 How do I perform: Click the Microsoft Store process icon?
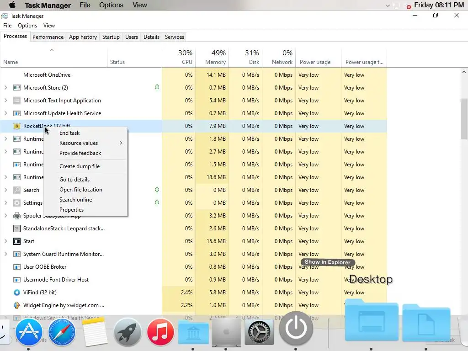tap(17, 88)
